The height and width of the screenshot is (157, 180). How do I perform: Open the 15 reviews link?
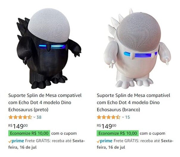click(x=127, y=117)
